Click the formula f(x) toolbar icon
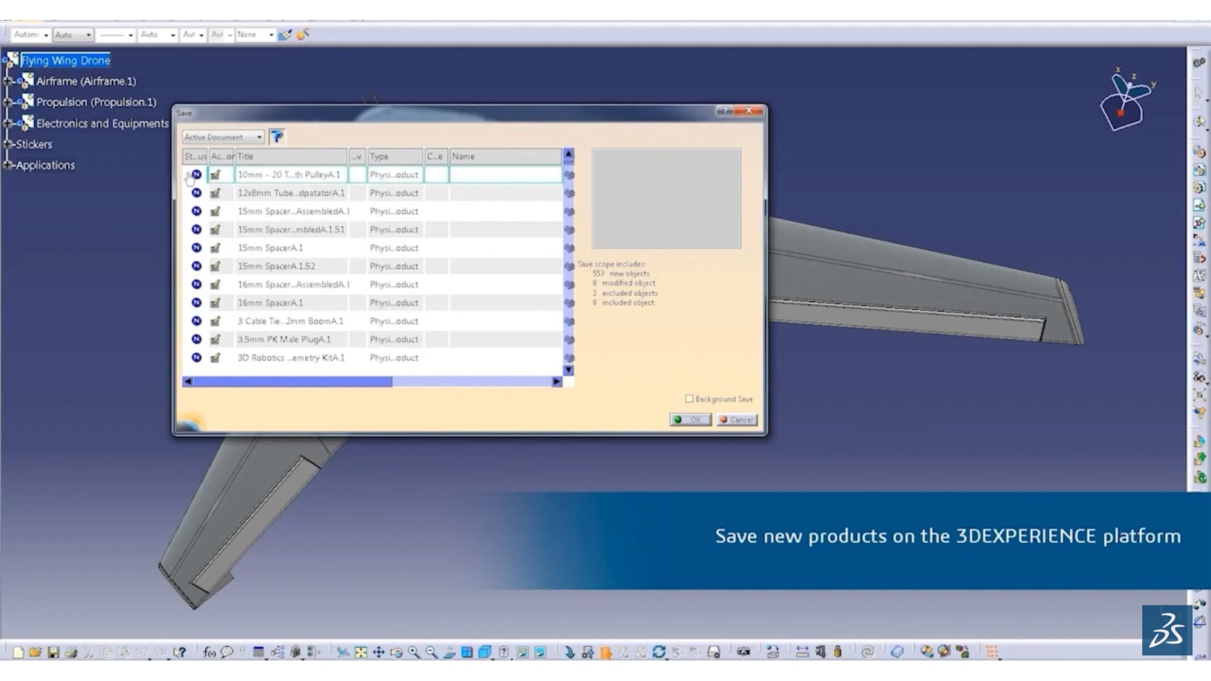The width and height of the screenshot is (1211, 681). (x=209, y=652)
